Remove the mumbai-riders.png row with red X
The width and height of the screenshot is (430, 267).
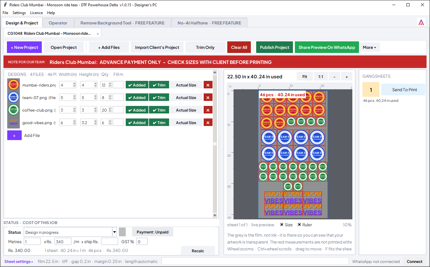208,85
